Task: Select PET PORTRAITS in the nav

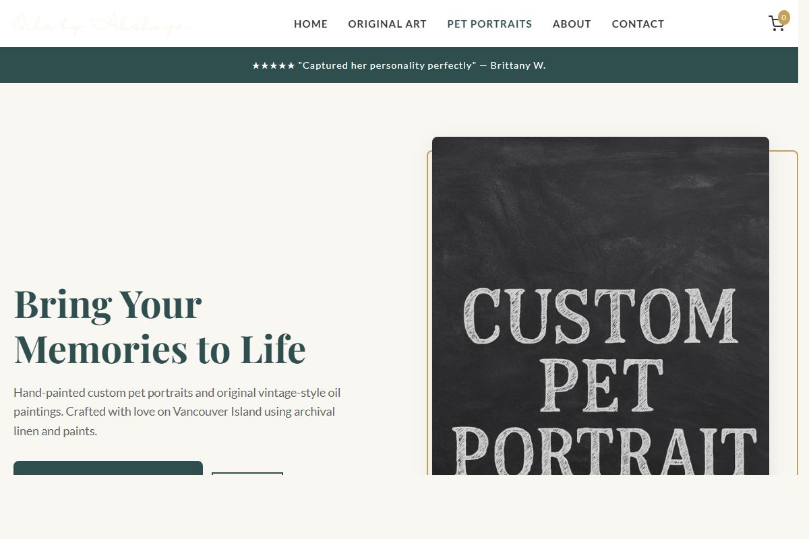Action: point(489,24)
